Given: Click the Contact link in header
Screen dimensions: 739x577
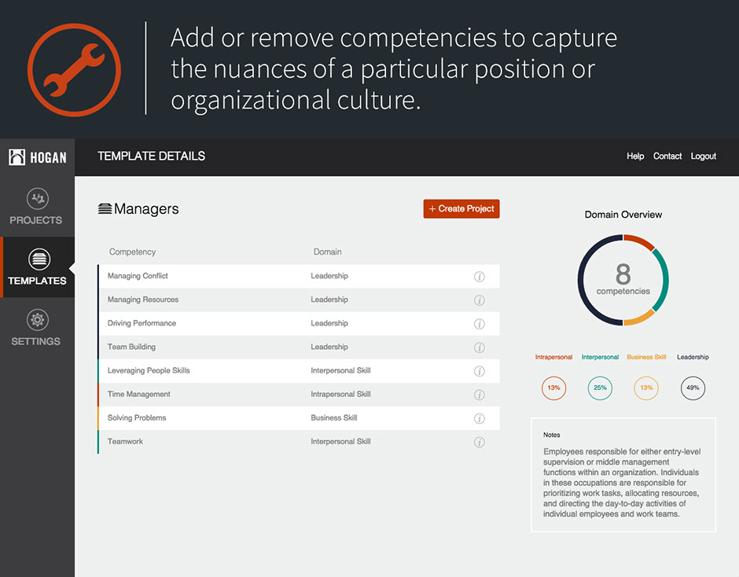Looking at the screenshot, I should (x=667, y=156).
